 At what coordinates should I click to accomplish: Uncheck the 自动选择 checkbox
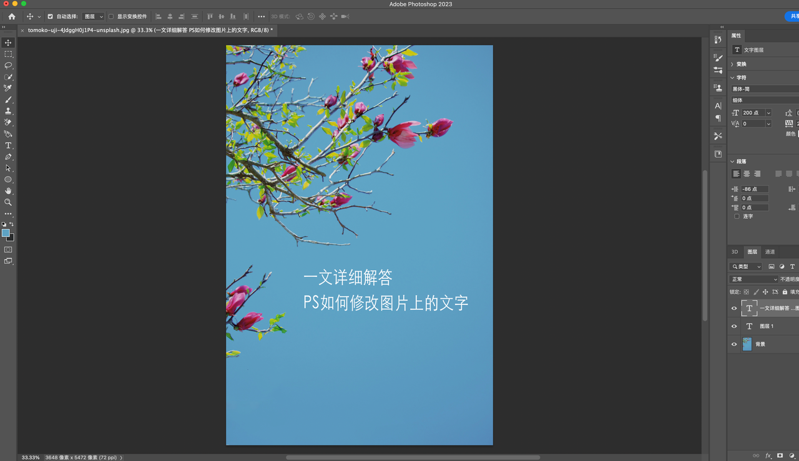coord(51,17)
